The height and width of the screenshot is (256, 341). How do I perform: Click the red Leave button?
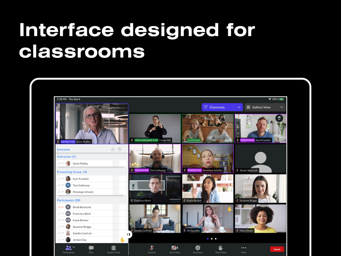pyautogui.click(x=277, y=249)
